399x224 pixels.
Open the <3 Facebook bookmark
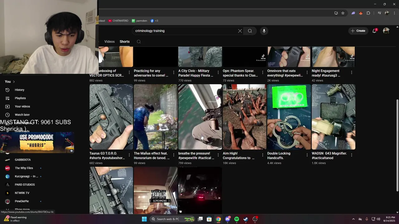(154, 21)
